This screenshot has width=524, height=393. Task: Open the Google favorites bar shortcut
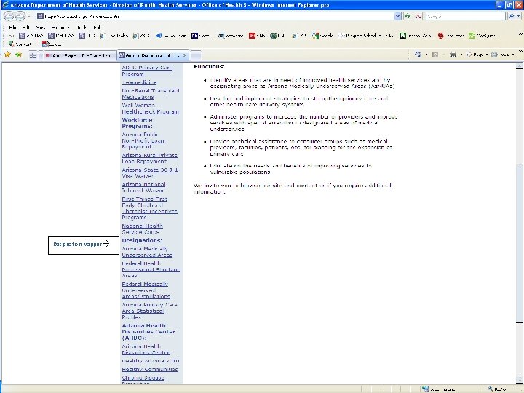323,36
